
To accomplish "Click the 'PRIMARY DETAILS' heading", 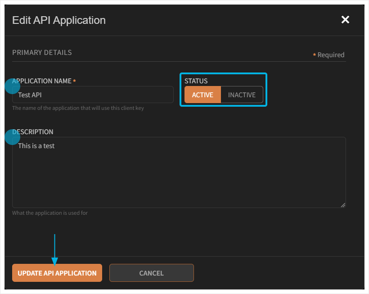I will click(x=42, y=53).
